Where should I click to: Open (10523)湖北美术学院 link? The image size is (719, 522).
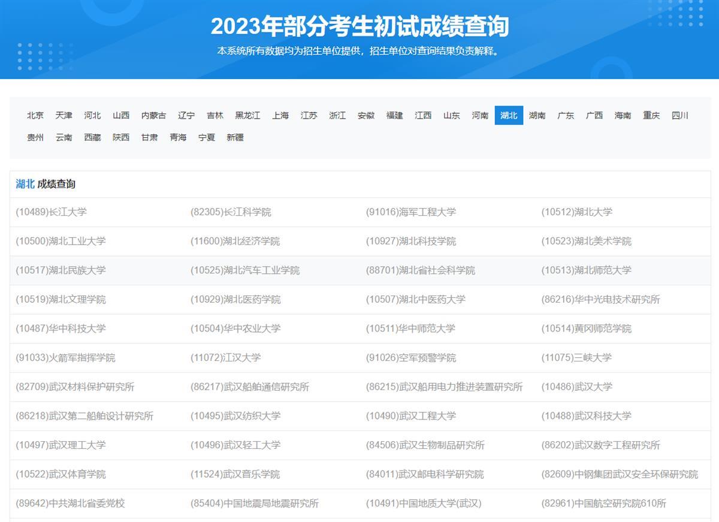click(x=587, y=241)
